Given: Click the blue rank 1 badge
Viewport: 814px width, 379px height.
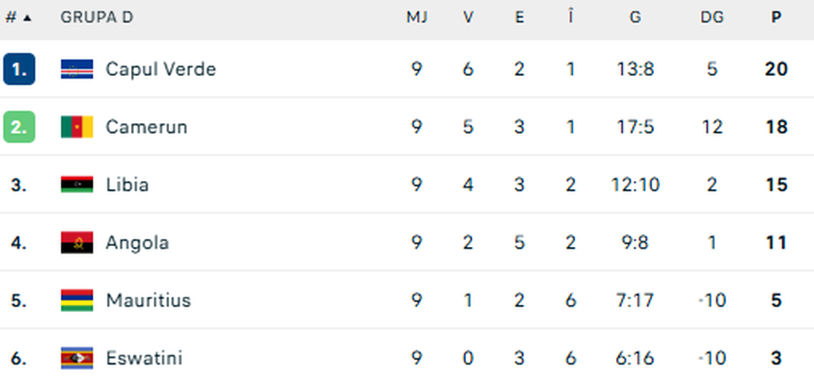Looking at the screenshot, I should (x=19, y=69).
